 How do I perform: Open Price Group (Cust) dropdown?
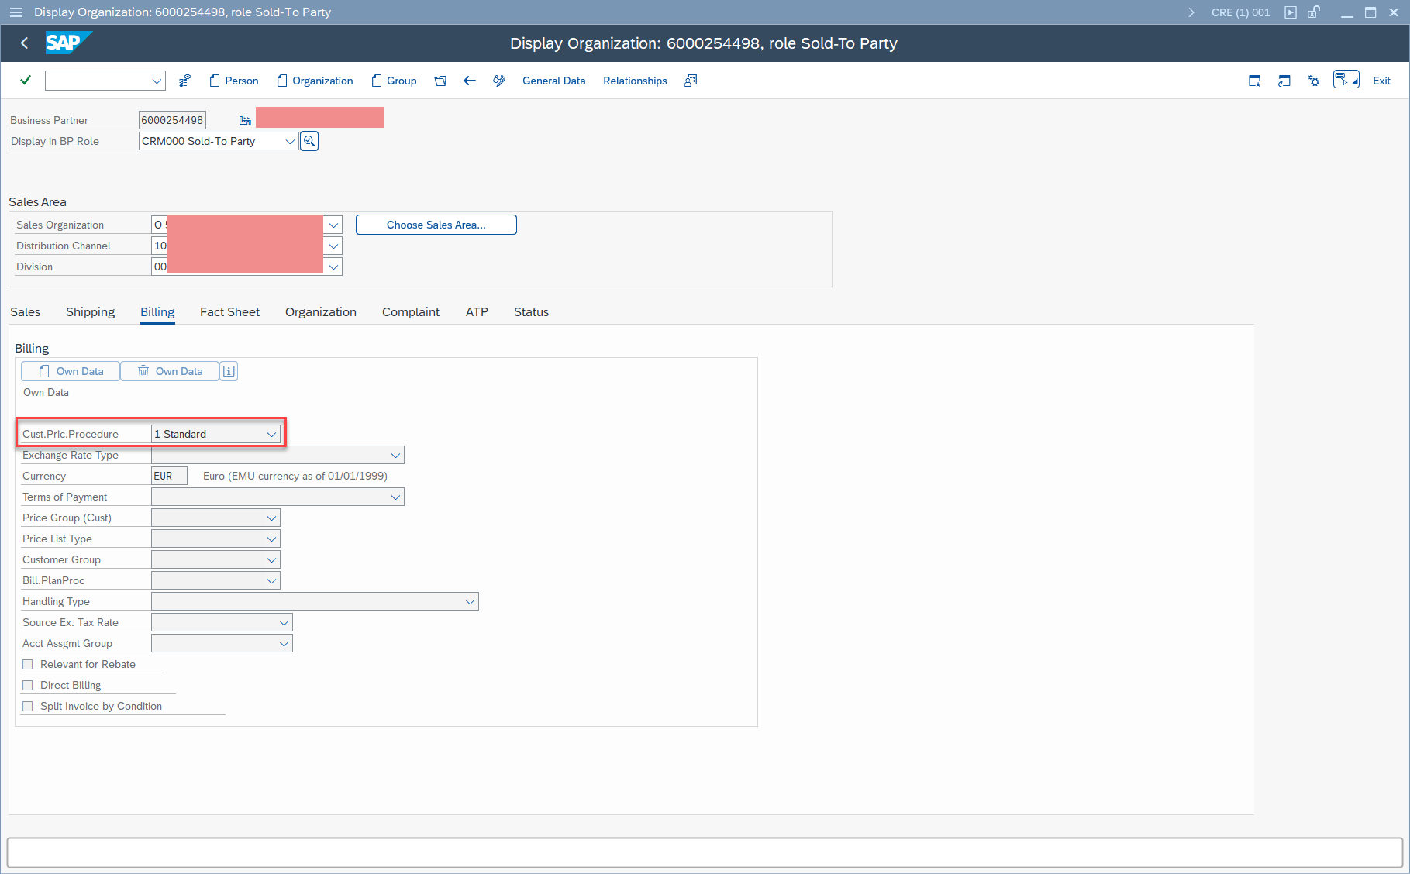[x=271, y=518]
